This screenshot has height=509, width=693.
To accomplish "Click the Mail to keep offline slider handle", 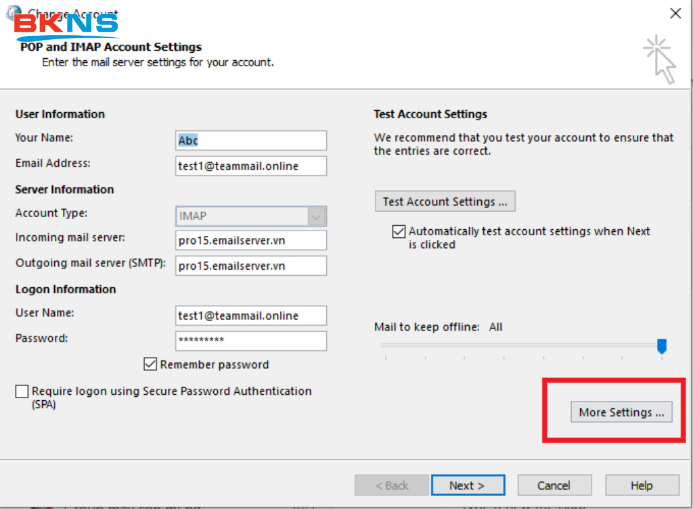I will pyautogui.click(x=662, y=346).
